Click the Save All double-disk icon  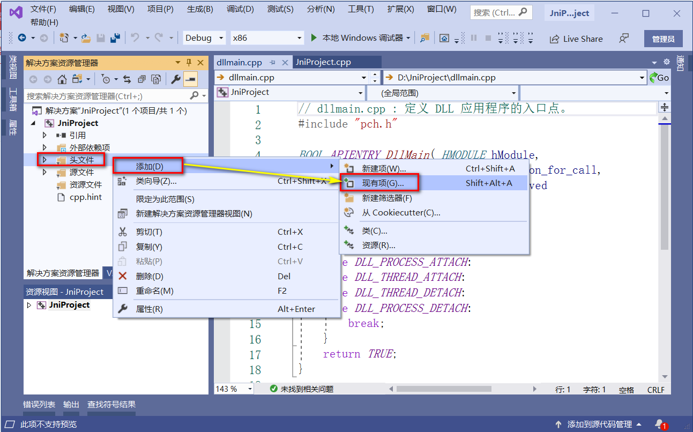click(x=115, y=38)
